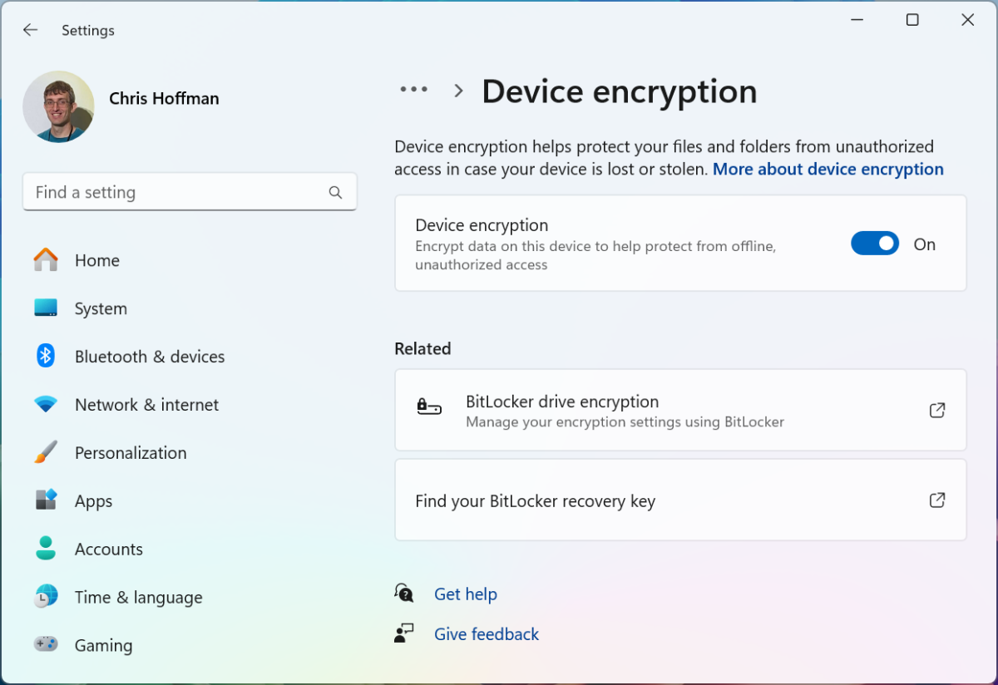Click the Get help question mark icon
The height and width of the screenshot is (685, 998).
[404, 594]
